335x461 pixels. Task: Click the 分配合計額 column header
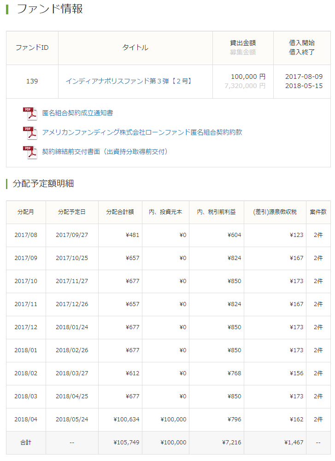click(120, 212)
